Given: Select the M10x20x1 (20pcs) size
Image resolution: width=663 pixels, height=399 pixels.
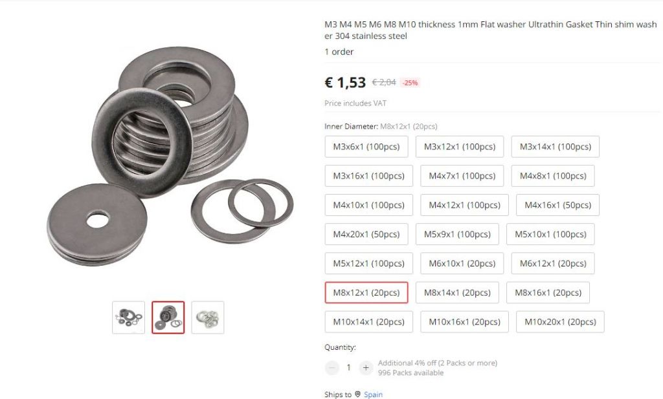Looking at the screenshot, I should pyautogui.click(x=560, y=322).
